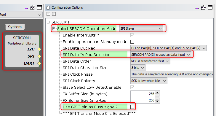Click the System button

[15, 27]
